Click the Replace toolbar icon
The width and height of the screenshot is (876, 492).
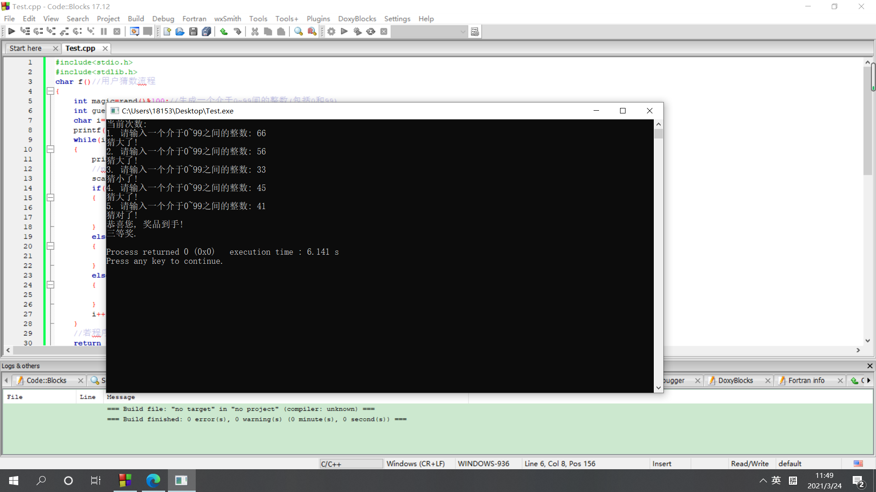tap(312, 31)
